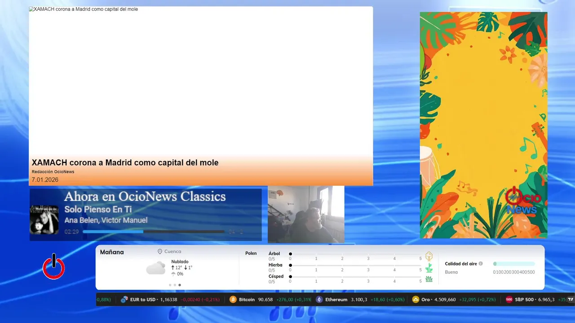Select the first weather carousel dot

170,285
